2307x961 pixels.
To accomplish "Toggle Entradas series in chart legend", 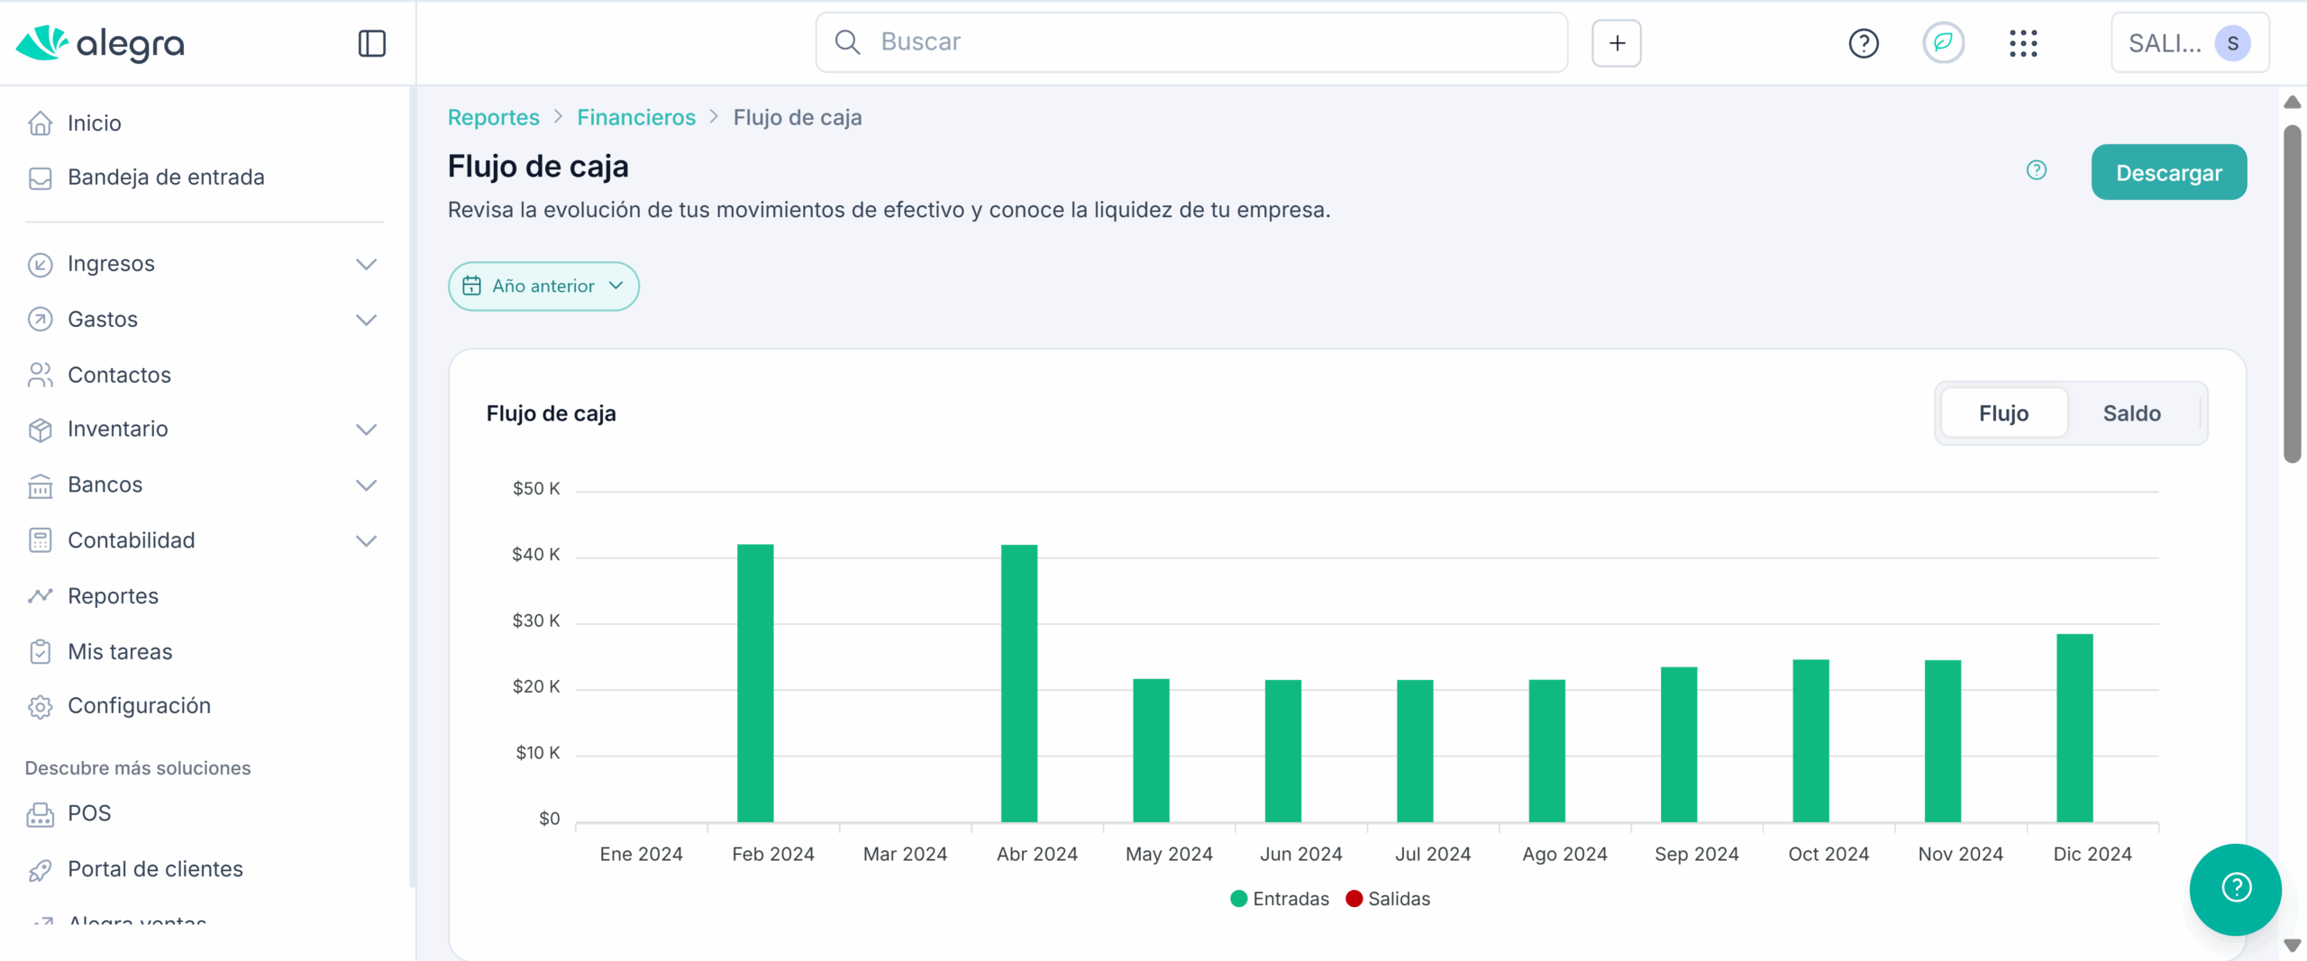I will tap(1280, 899).
